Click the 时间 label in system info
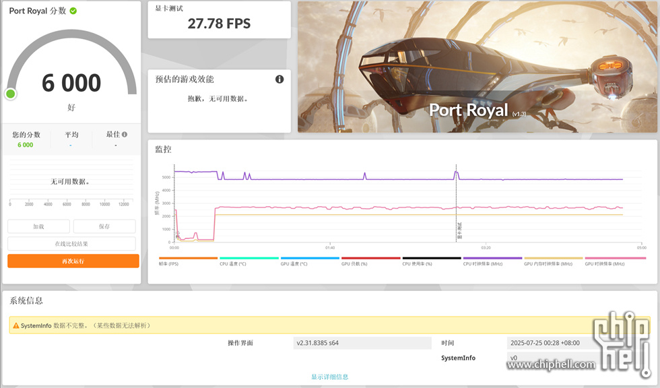Screen dimensions: 660x388 (448, 343)
